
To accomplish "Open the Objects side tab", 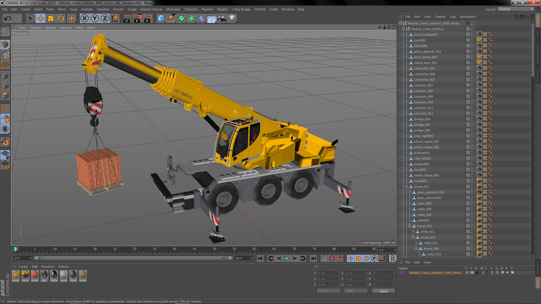I will click(x=538, y=21).
